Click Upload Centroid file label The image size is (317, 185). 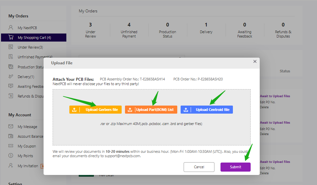point(212,110)
